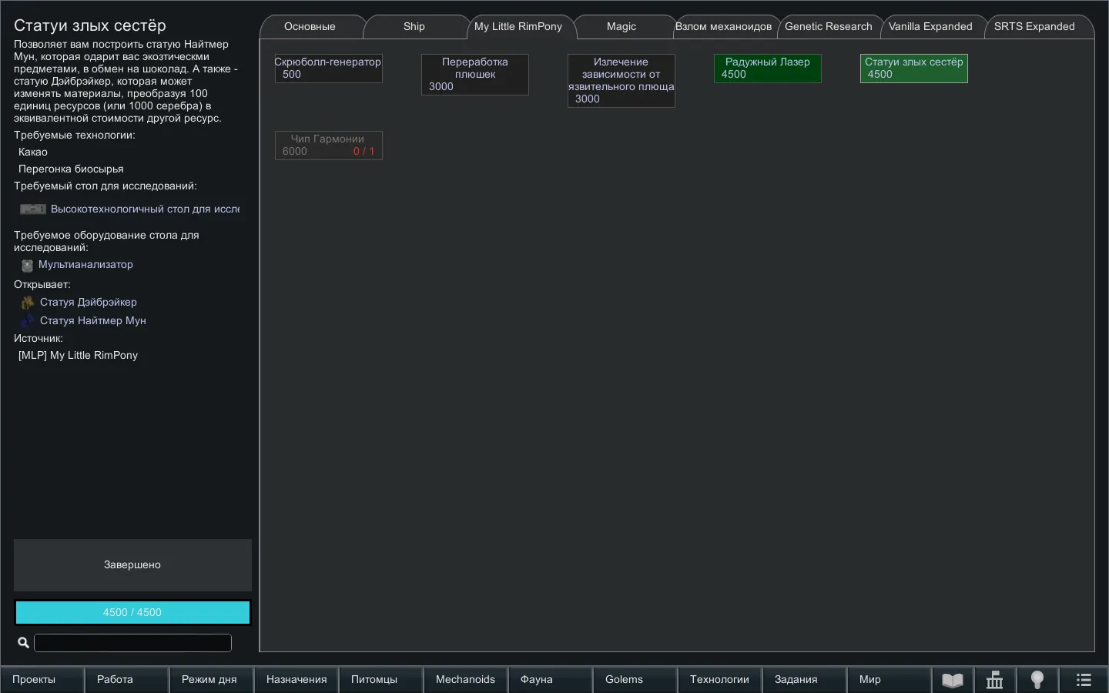Open the history book icon
1109x693 pixels.
click(x=953, y=680)
